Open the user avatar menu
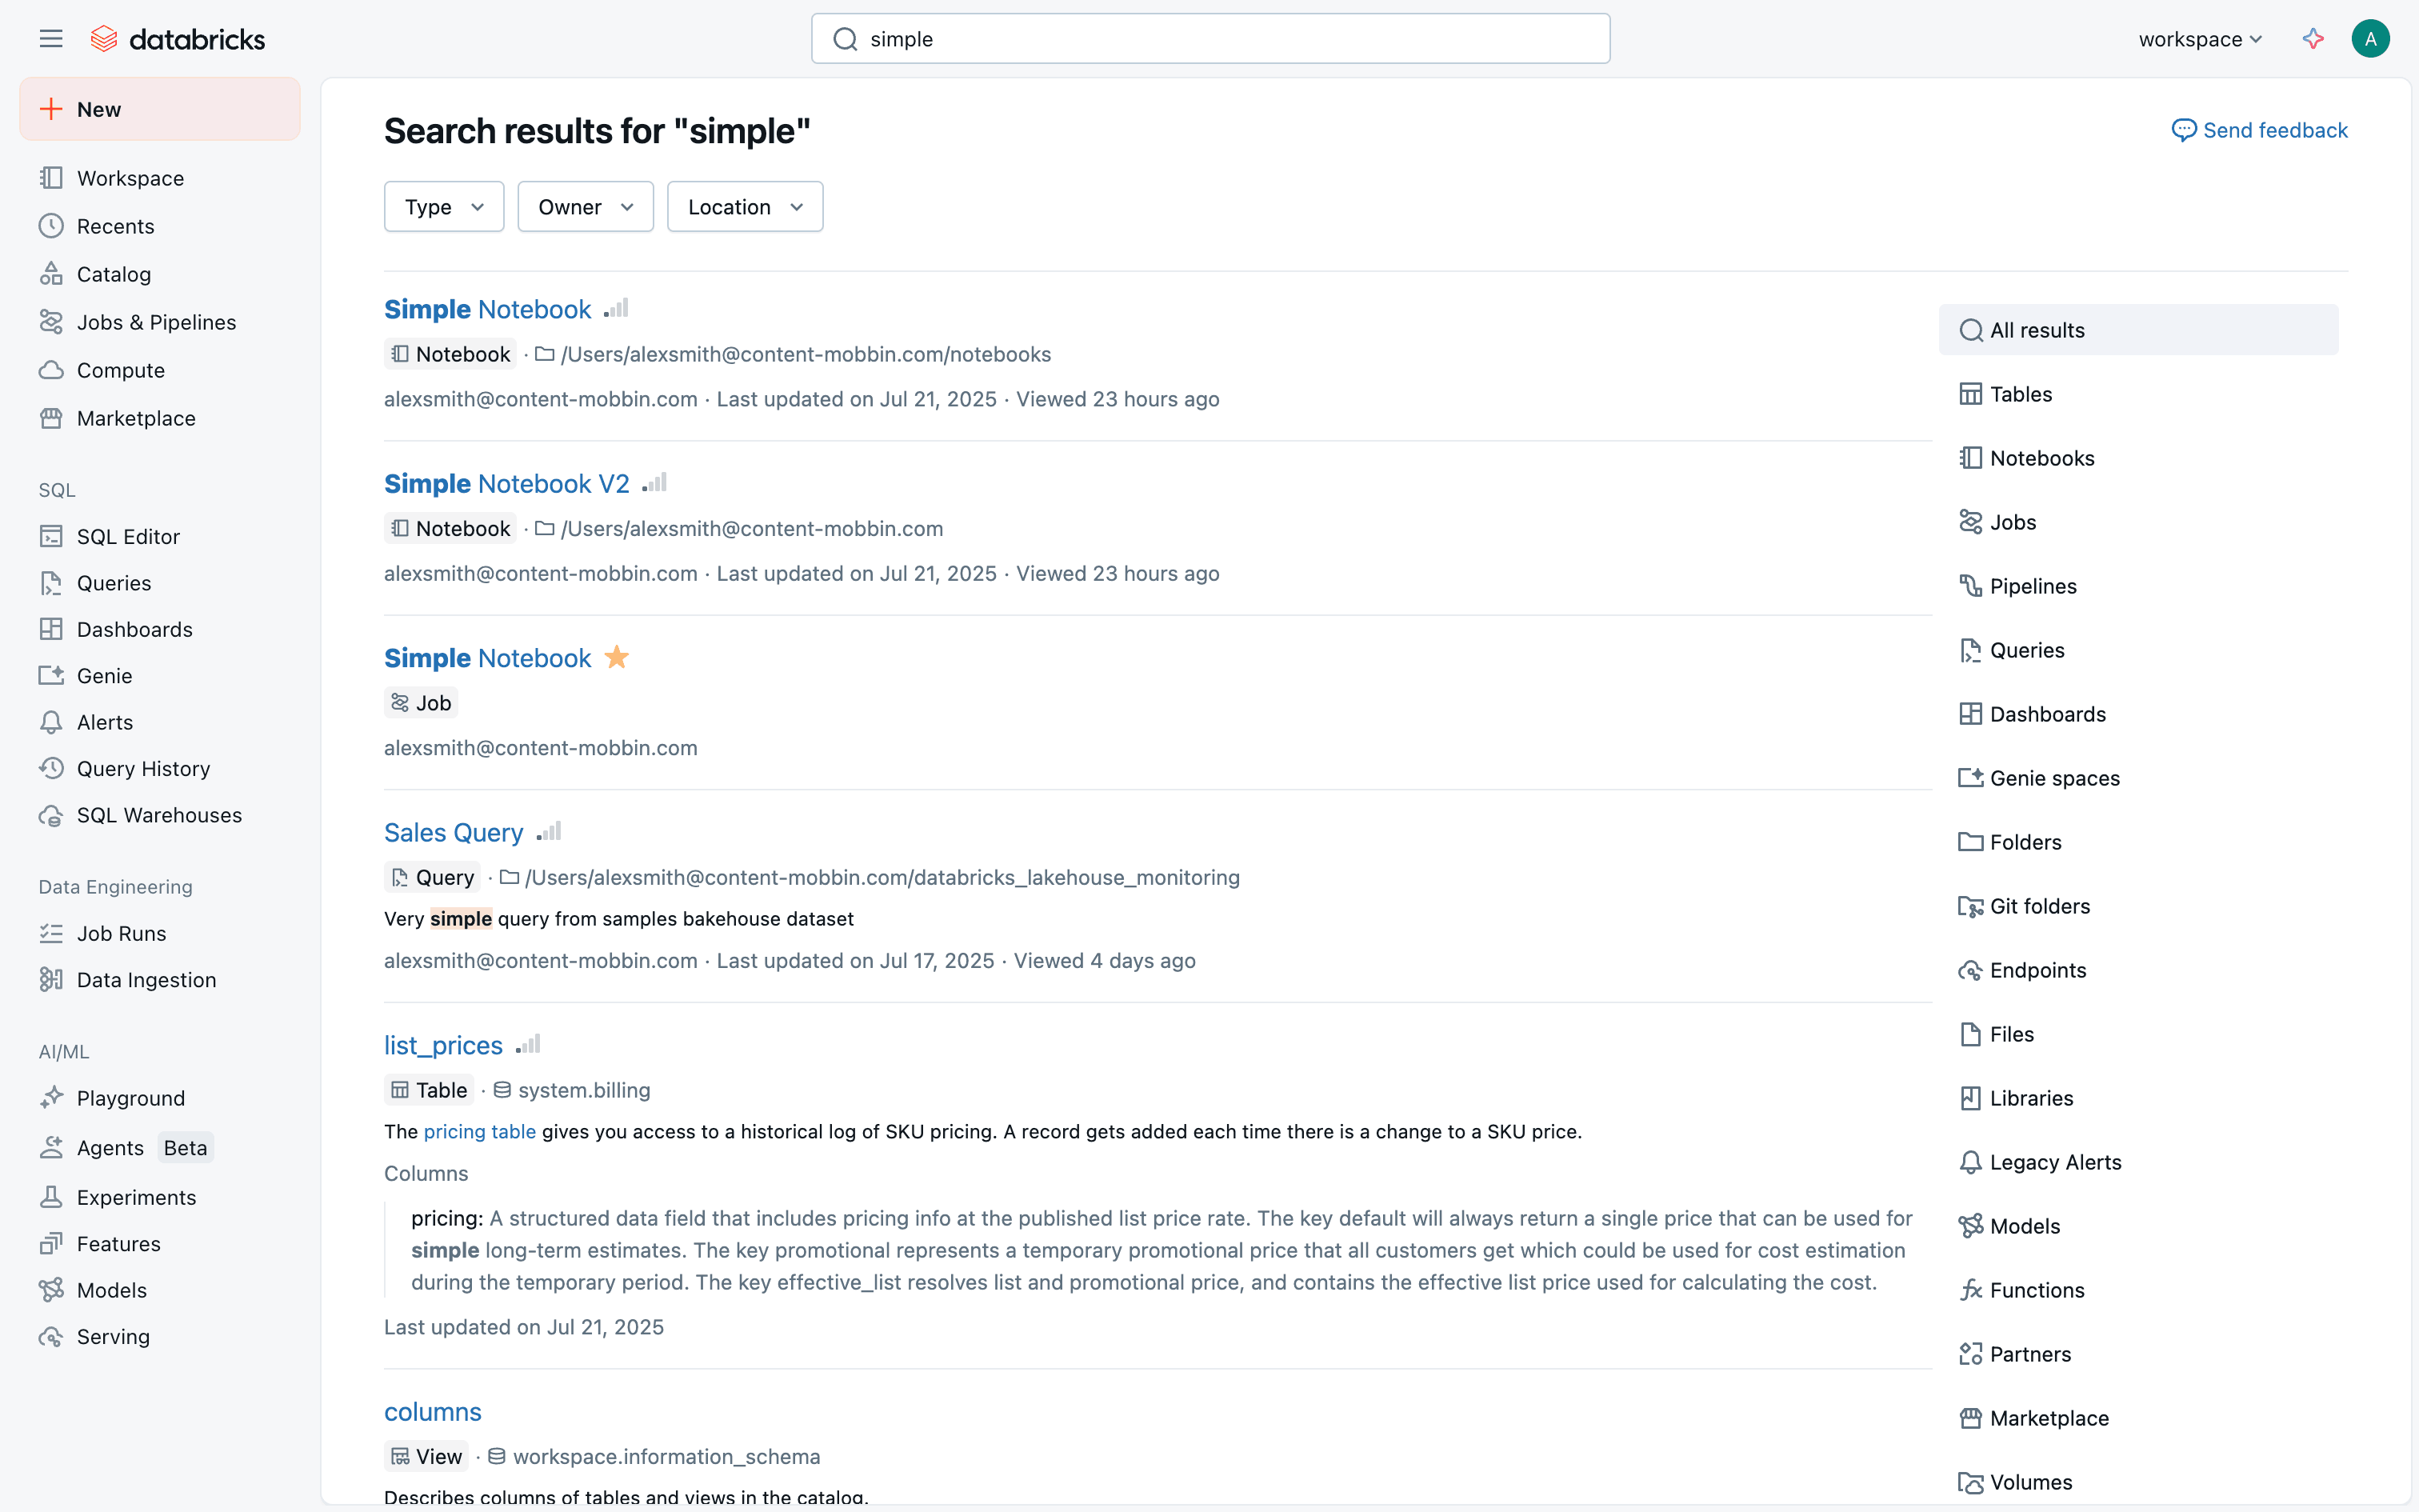 coord(2370,39)
